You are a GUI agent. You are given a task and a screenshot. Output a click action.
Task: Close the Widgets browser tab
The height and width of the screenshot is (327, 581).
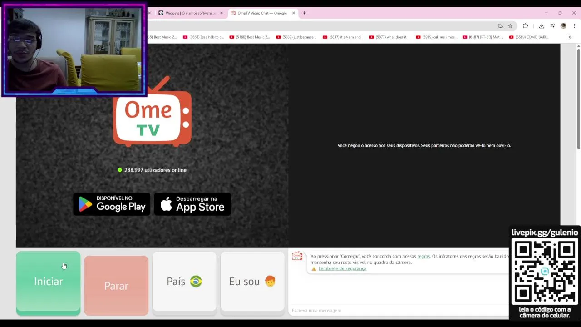coord(222,13)
